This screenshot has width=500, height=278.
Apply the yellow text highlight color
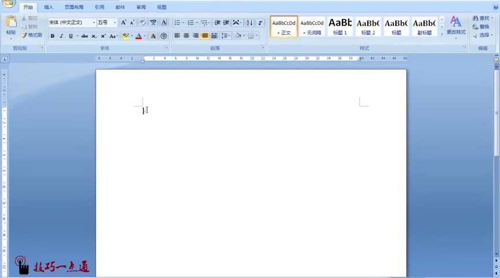[x=126, y=36]
